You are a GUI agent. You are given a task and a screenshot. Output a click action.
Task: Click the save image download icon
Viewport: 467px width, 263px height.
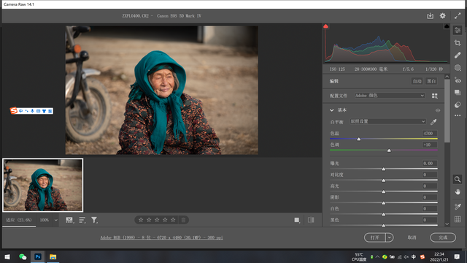(x=430, y=16)
